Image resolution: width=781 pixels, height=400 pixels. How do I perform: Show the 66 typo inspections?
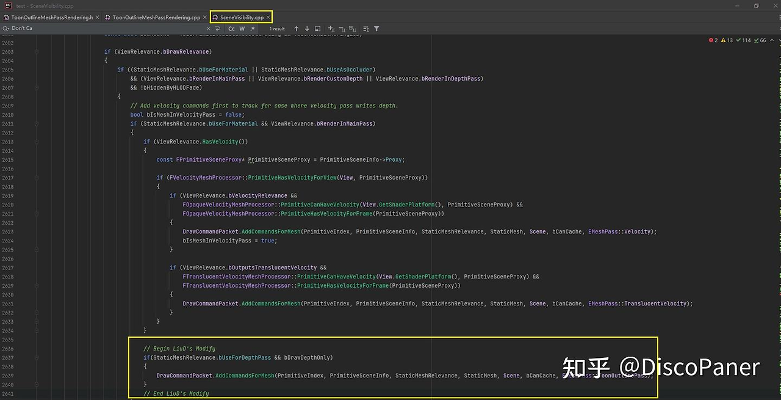[x=760, y=40]
